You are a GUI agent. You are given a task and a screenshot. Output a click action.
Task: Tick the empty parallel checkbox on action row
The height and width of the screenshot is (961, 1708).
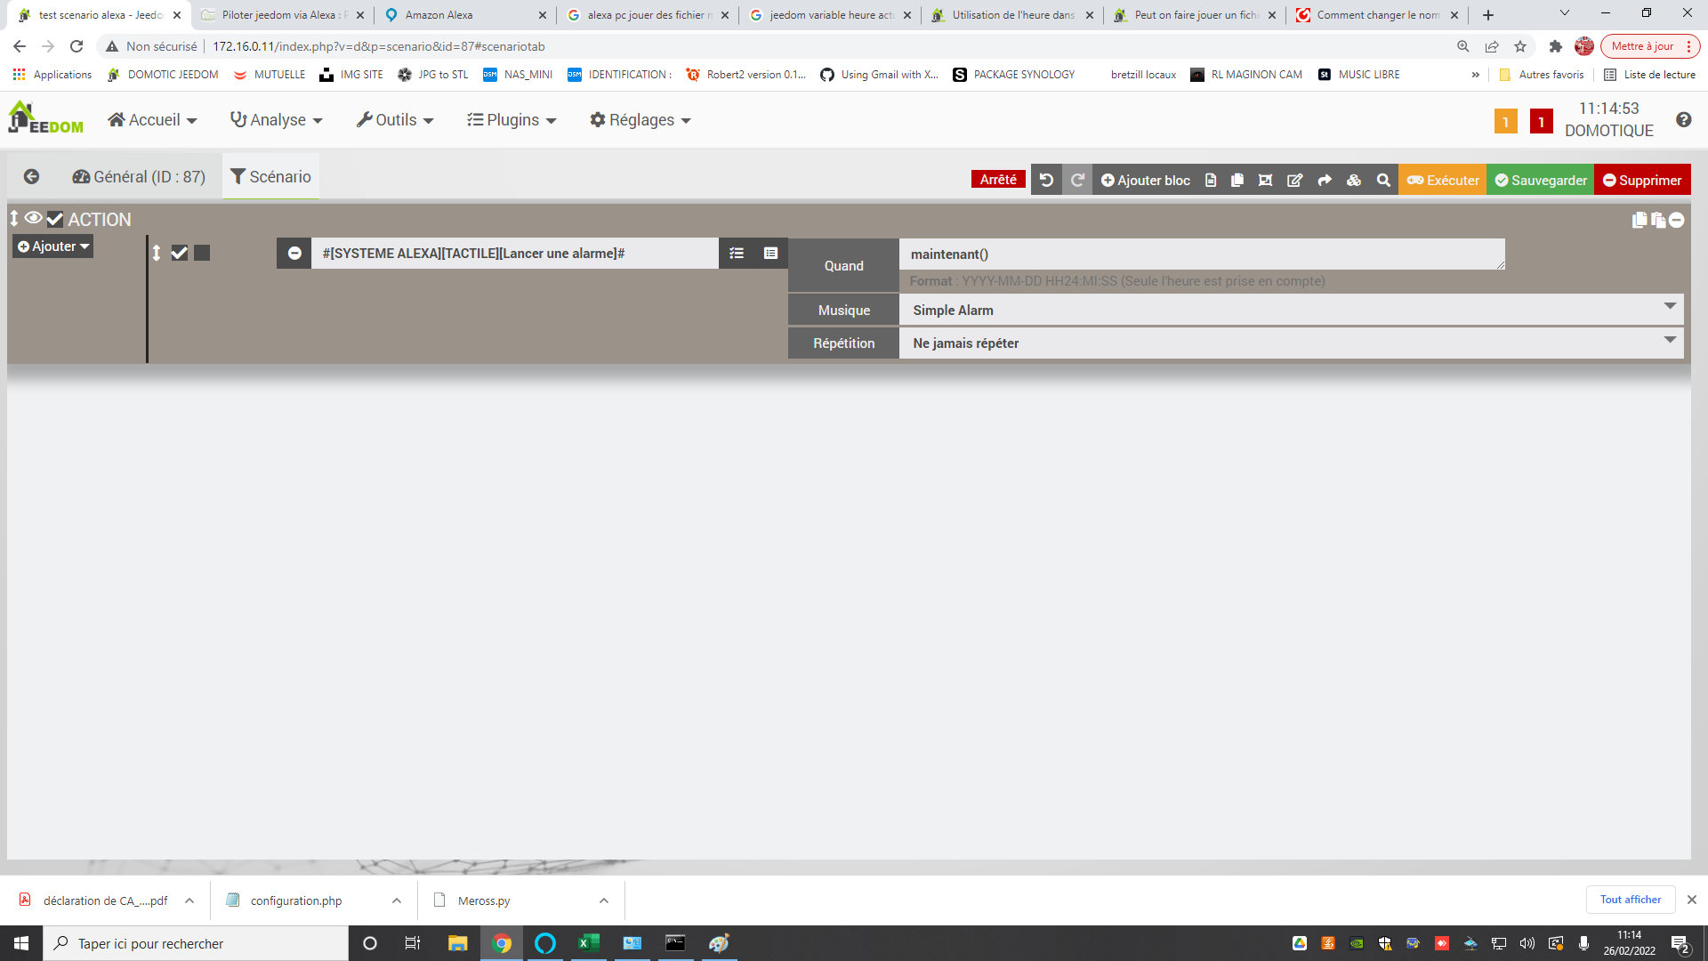(x=202, y=254)
